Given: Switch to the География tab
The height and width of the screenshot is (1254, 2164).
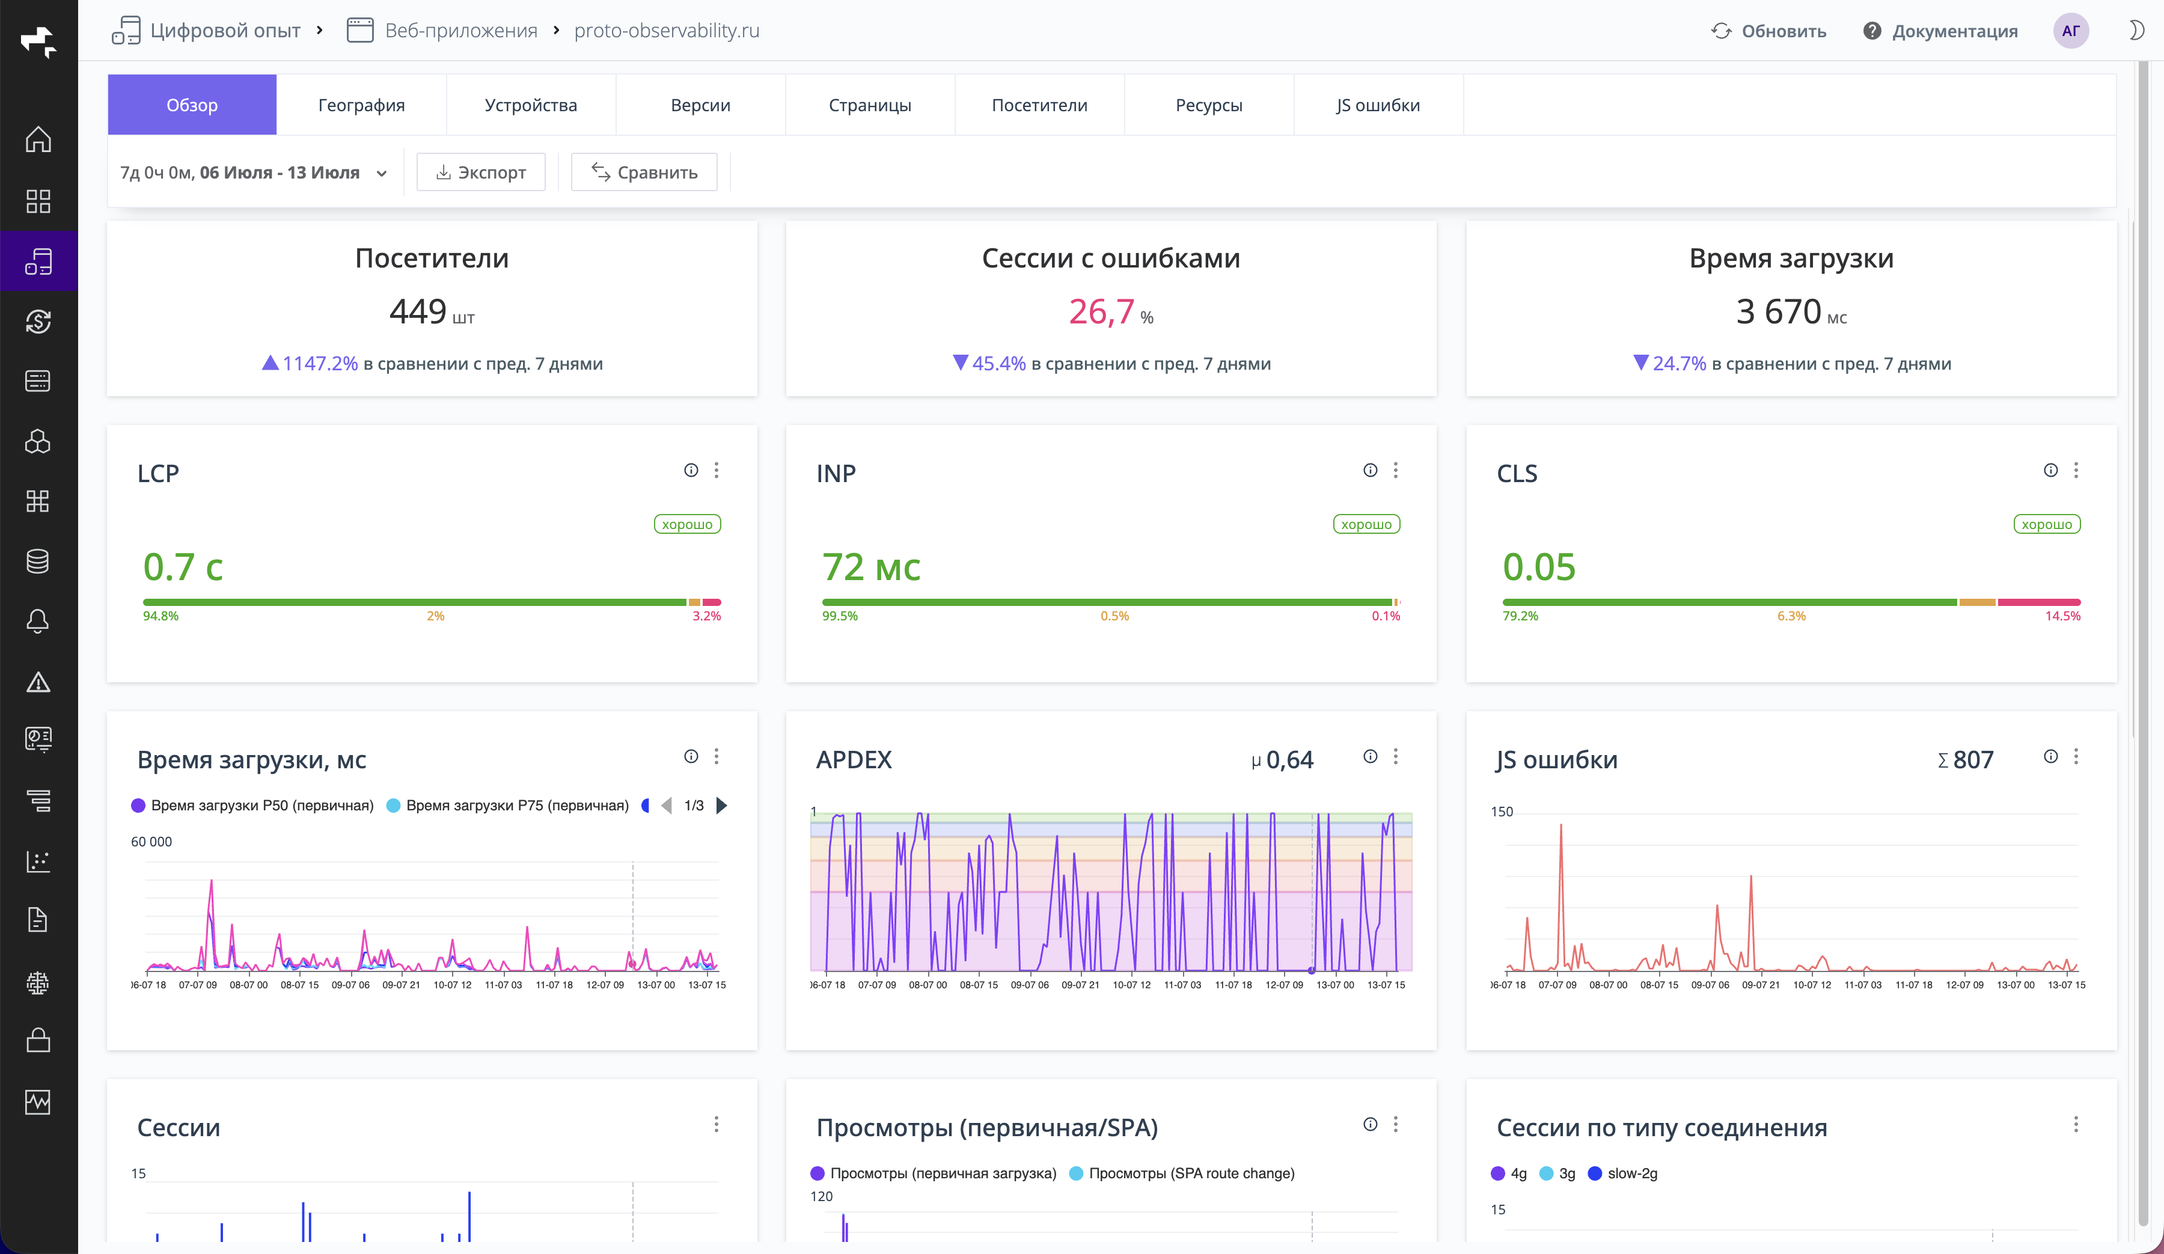Looking at the screenshot, I should tap(361, 105).
